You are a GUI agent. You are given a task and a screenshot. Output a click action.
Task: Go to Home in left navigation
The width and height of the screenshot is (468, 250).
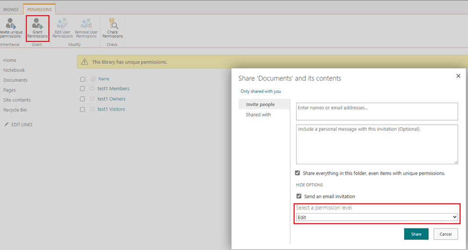pyautogui.click(x=10, y=60)
